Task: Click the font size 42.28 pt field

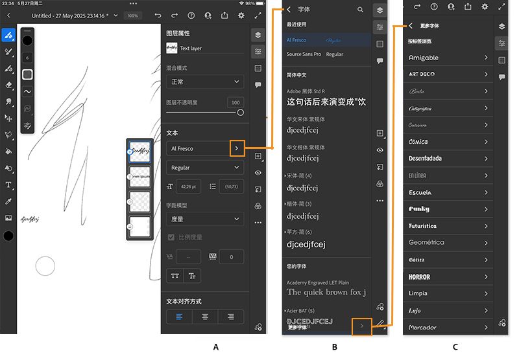Action: (188, 186)
